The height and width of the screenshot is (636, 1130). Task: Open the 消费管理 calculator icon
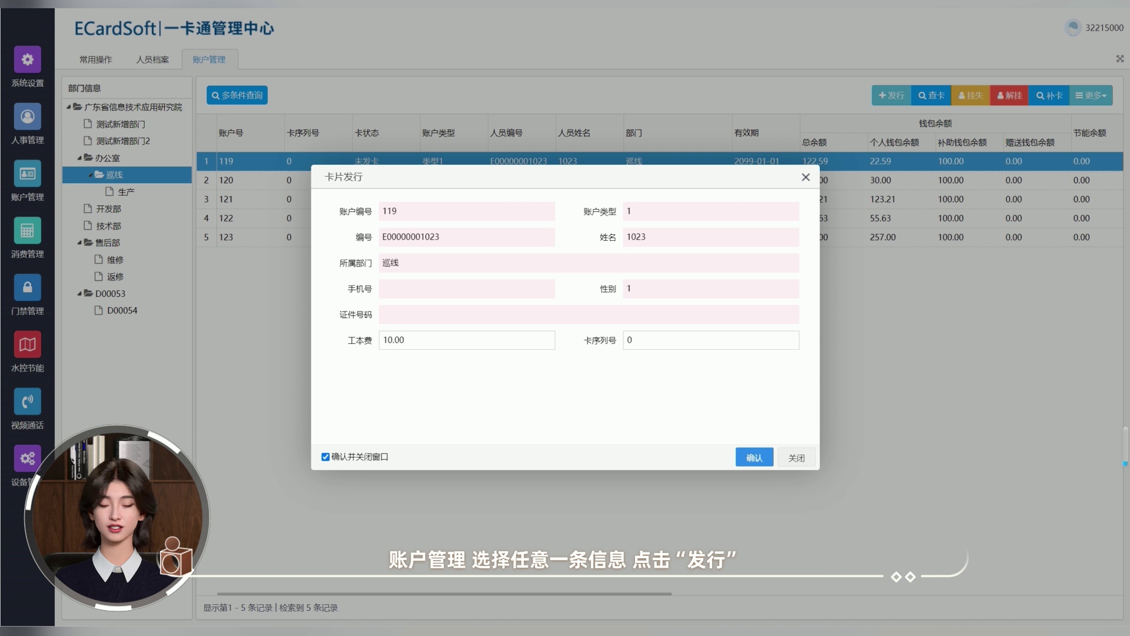point(27,231)
